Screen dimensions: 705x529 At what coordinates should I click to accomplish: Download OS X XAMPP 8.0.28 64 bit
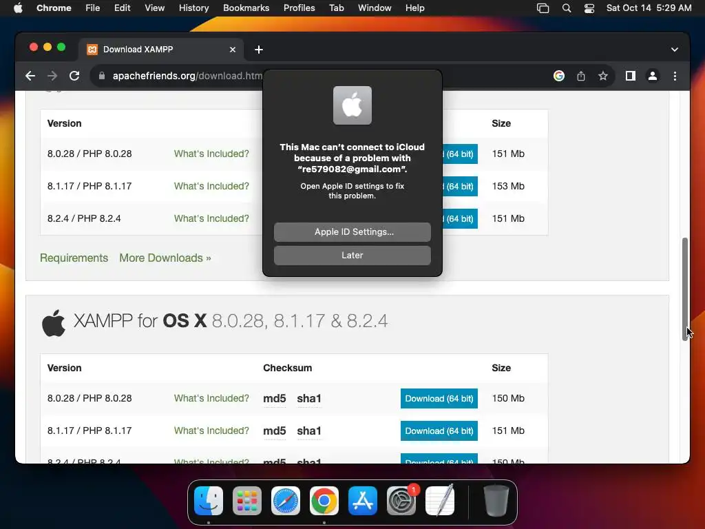439,399
